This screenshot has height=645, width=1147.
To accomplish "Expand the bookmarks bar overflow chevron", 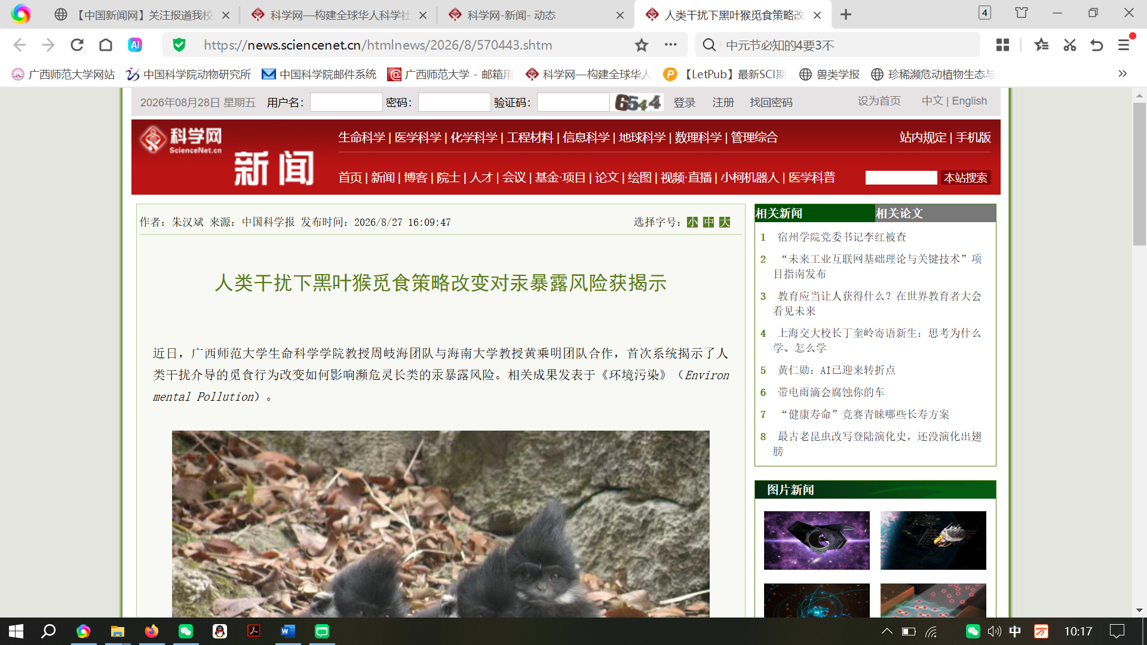I will tap(1123, 73).
